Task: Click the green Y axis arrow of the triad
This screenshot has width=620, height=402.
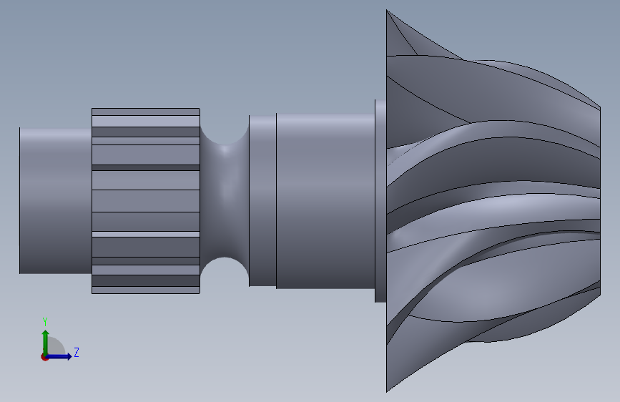Action: click(46, 343)
